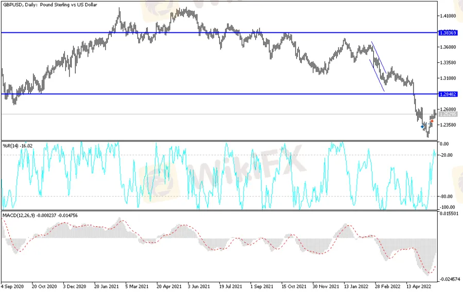Viewport: 463px width, 292px height.
Task: Click the -80.00 level on %R scale
Action: (446, 196)
